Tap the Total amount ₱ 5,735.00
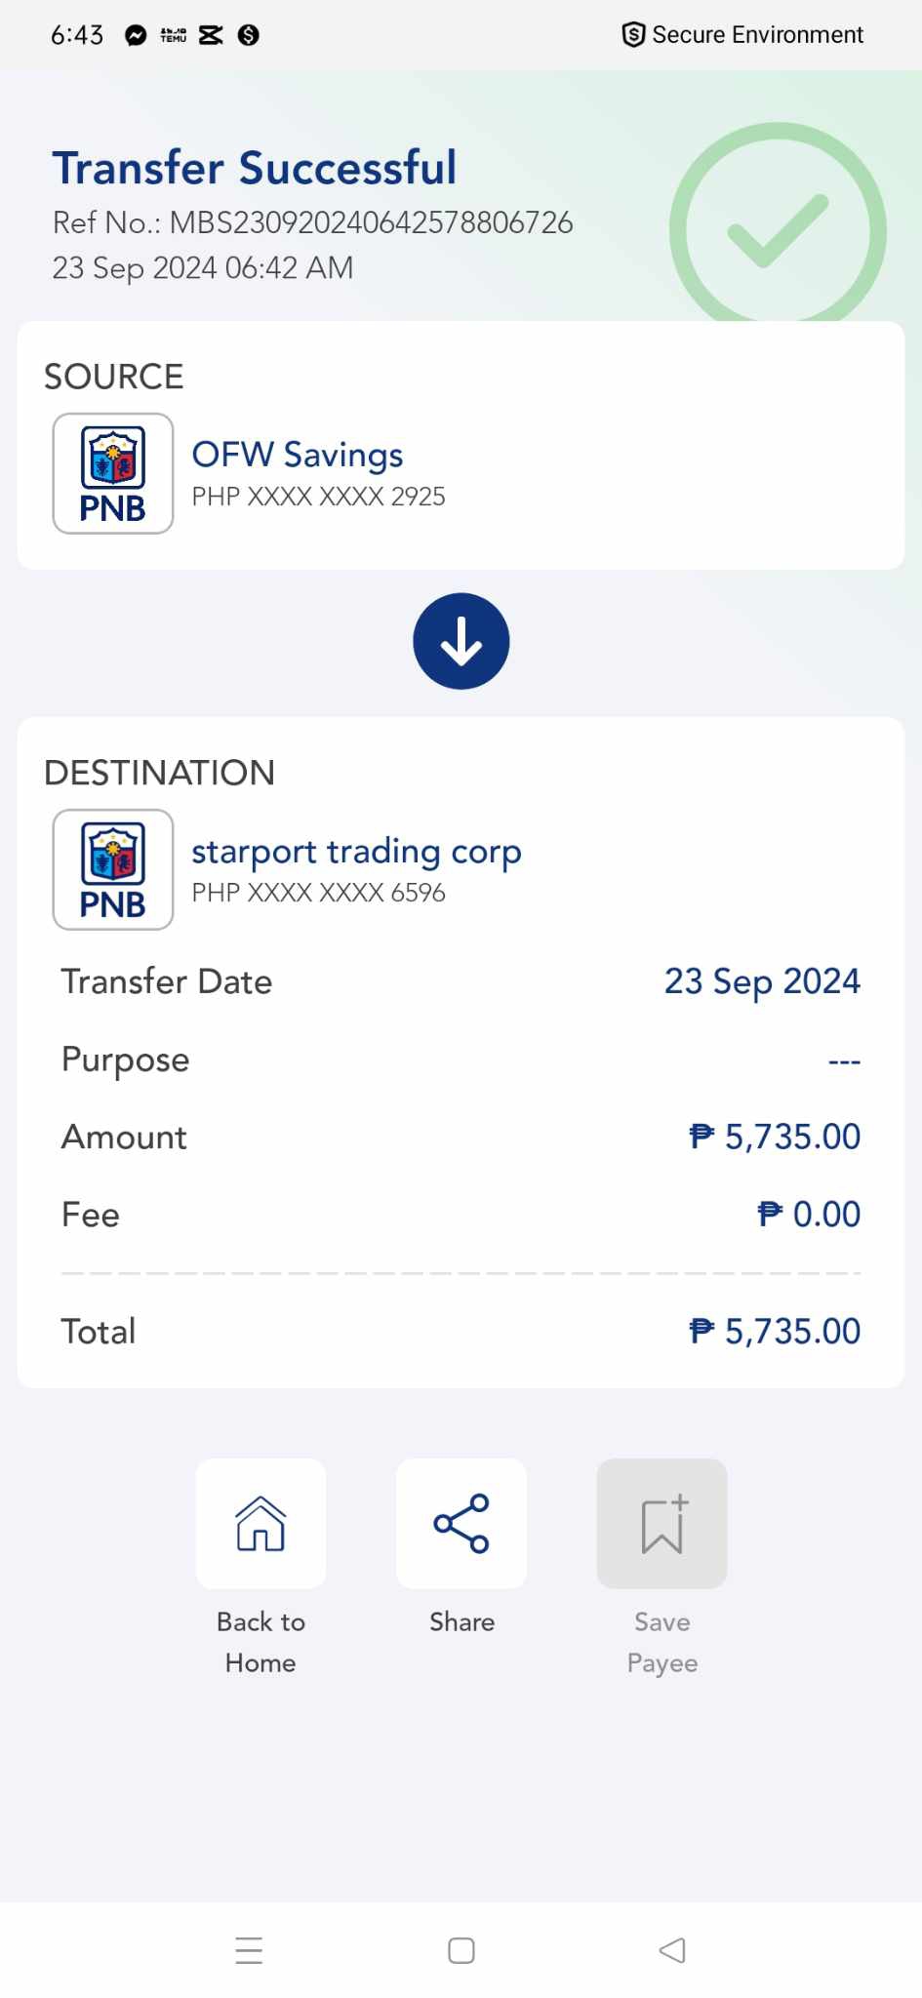 point(775,1331)
